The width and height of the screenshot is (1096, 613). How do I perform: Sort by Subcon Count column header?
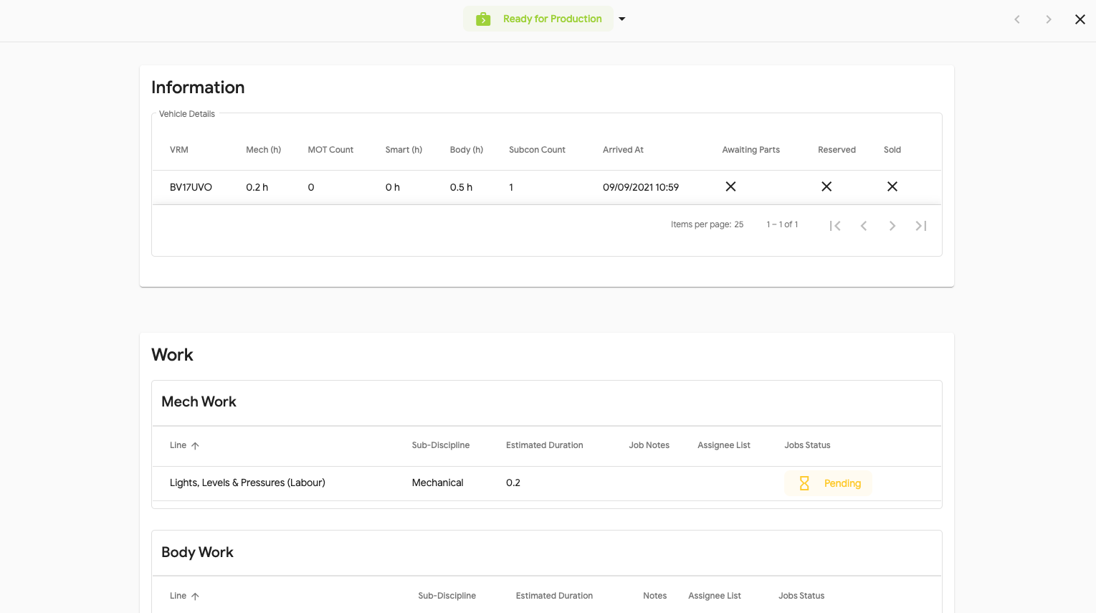tap(537, 150)
